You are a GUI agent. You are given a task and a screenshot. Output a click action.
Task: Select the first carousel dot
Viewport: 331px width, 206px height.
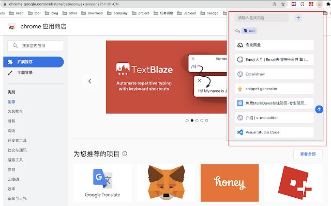[187, 121]
